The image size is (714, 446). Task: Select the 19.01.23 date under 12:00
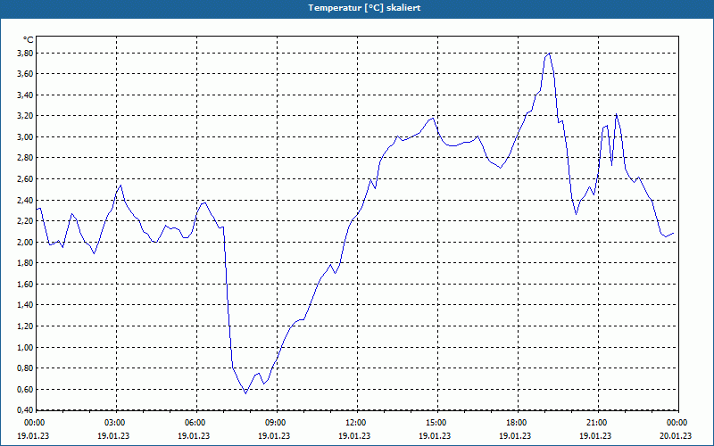(x=354, y=435)
